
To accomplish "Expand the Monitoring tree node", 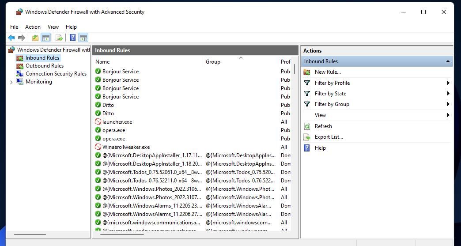I will click(x=11, y=82).
